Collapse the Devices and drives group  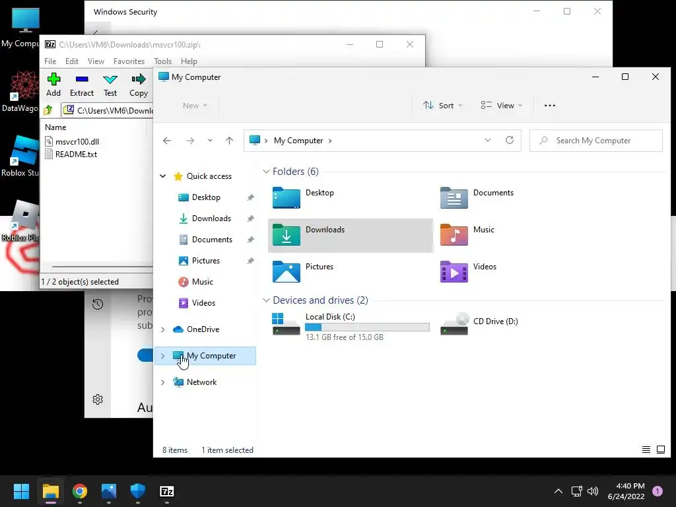pyautogui.click(x=266, y=300)
